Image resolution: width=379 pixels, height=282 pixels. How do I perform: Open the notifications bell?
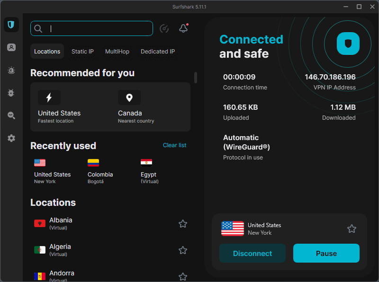tap(183, 28)
